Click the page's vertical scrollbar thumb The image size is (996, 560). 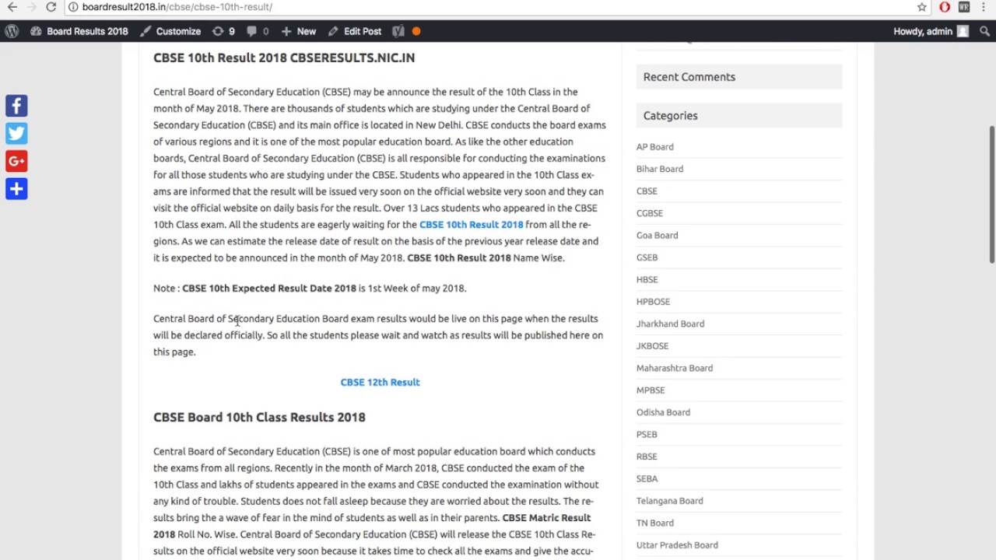point(991,194)
